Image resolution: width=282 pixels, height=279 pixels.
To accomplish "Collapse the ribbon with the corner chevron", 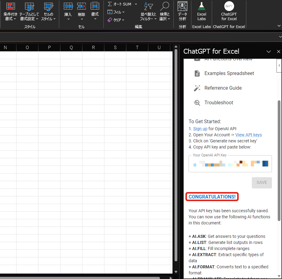I will (279, 26).
